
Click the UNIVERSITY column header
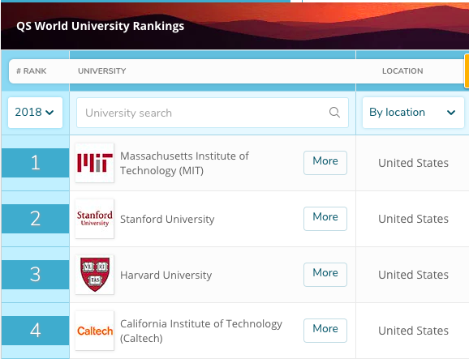(x=102, y=71)
